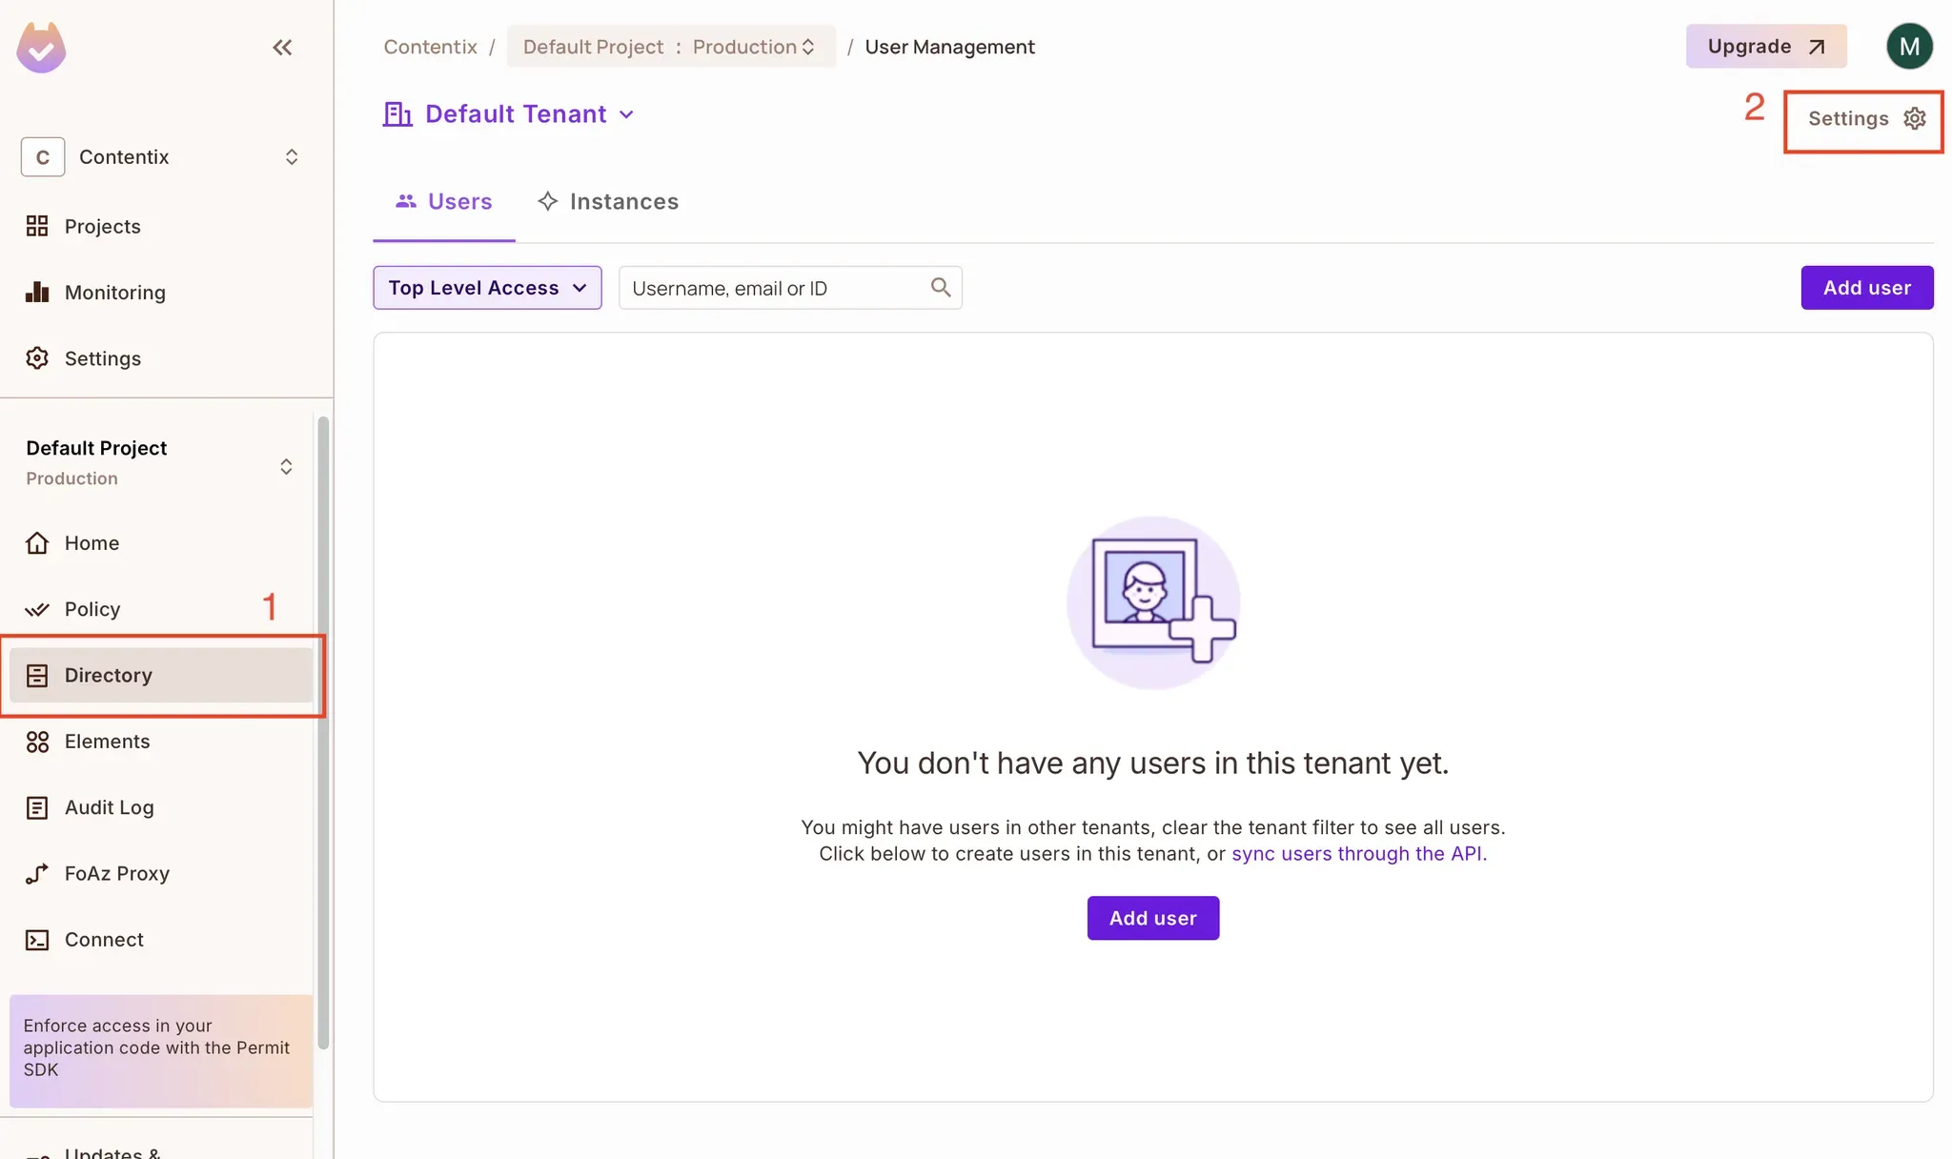Open Elements in the sidebar
The height and width of the screenshot is (1159, 1952).
[x=107, y=741]
